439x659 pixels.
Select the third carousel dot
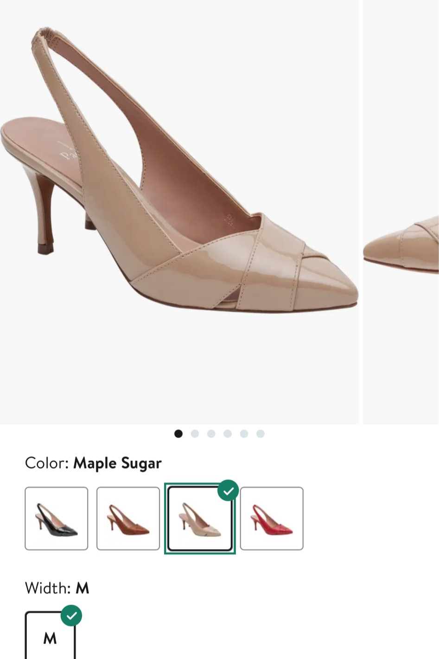coord(211,434)
